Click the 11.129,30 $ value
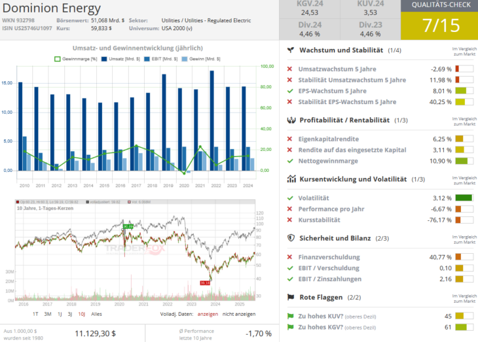Screen dimensions: 478x342 point(95,333)
